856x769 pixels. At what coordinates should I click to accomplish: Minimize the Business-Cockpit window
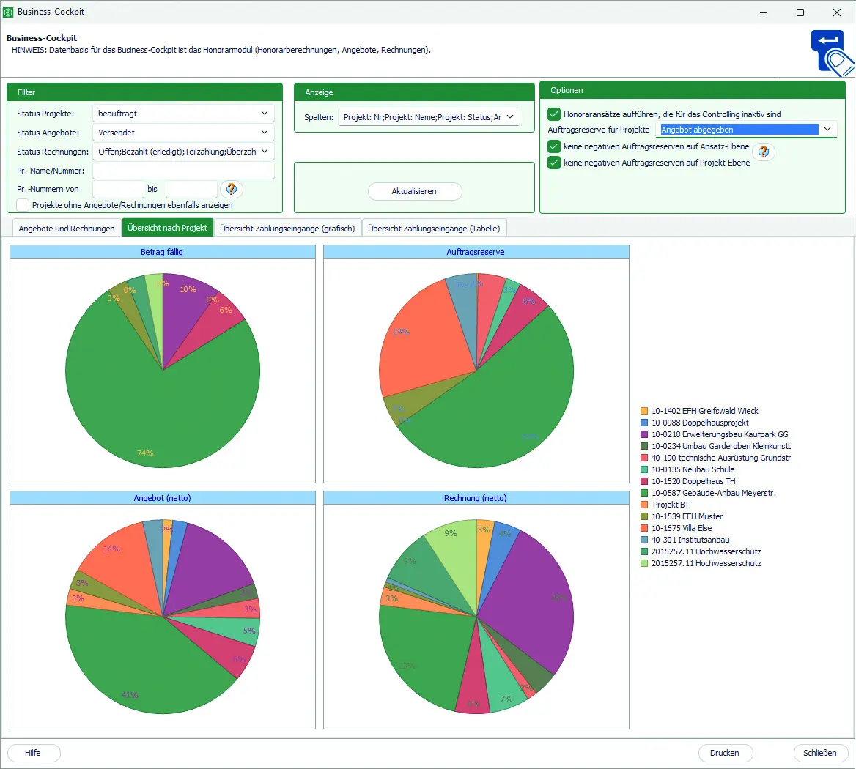(x=763, y=12)
